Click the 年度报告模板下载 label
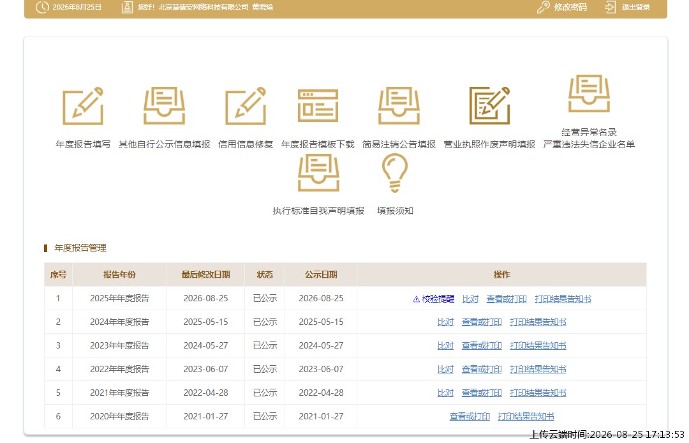 coord(318,144)
